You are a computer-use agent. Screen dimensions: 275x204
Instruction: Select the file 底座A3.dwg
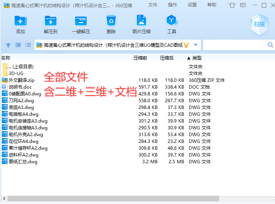click(x=21, y=107)
